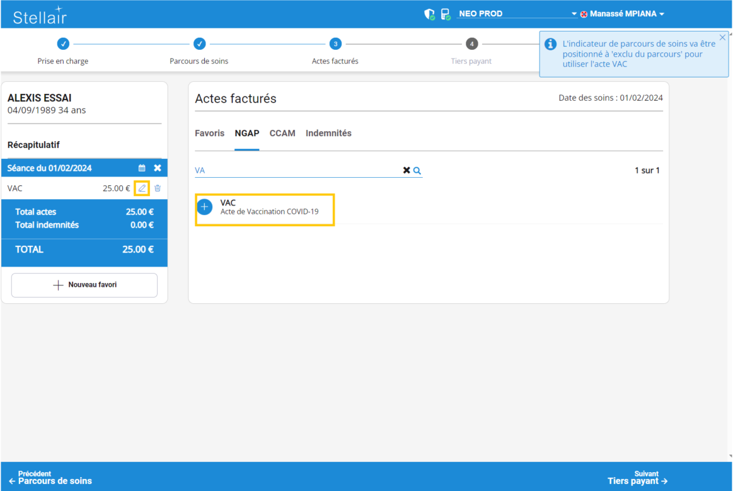Edit the VAC act with pencil icon

pyautogui.click(x=142, y=188)
